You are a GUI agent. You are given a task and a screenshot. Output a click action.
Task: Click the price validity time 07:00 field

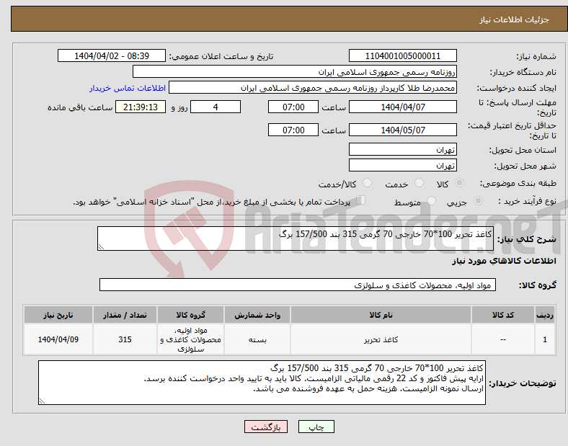click(293, 130)
